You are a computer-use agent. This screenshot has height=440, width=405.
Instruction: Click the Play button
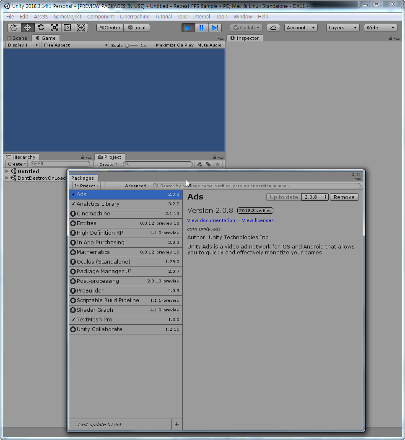pos(188,28)
